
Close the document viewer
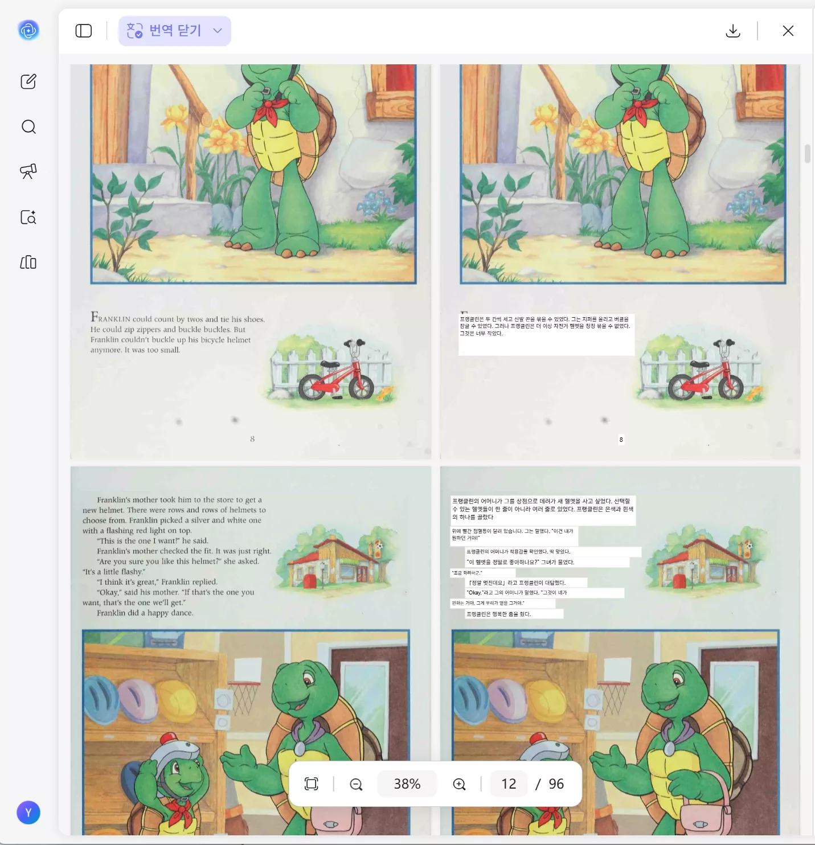click(x=788, y=31)
